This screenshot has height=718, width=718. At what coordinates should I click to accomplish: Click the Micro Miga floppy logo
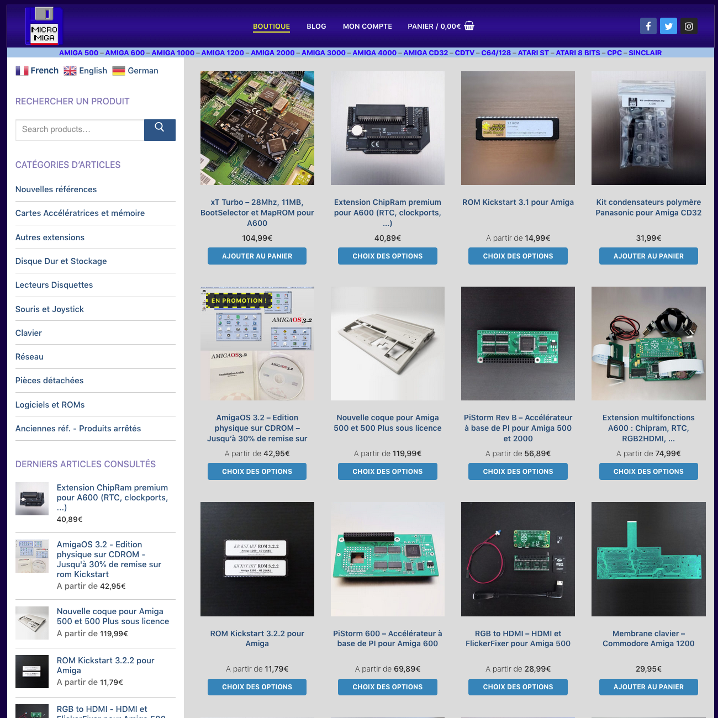pyautogui.click(x=44, y=26)
